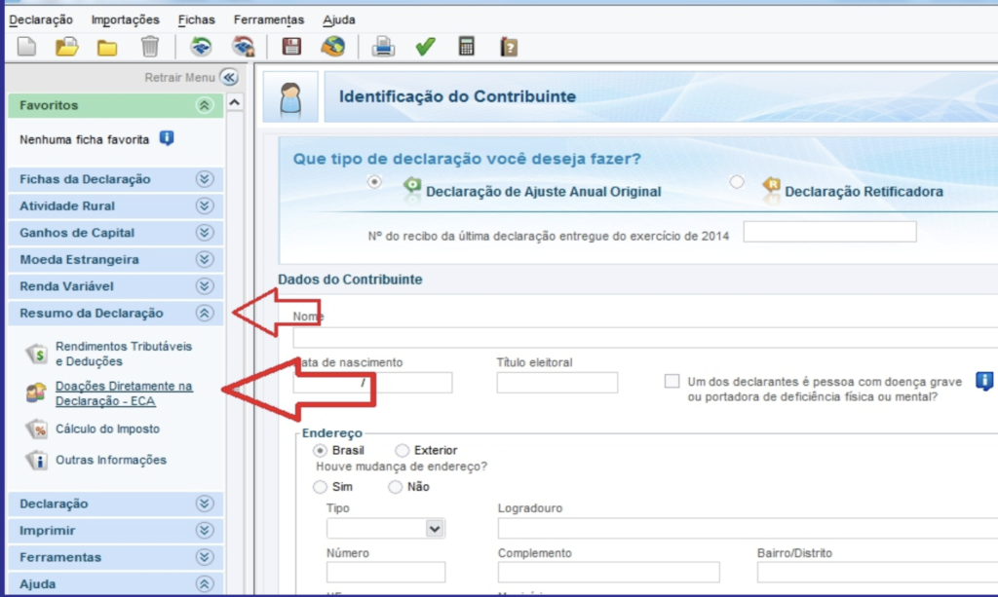Expand Atividade Rural section
The width and height of the screenshot is (998, 597).
click(205, 206)
